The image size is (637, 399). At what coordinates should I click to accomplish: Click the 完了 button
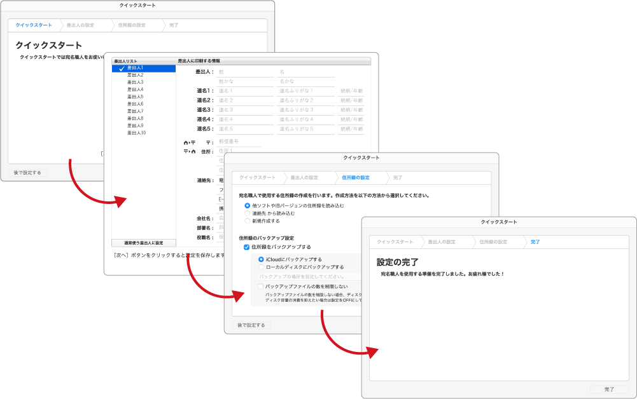click(x=610, y=389)
